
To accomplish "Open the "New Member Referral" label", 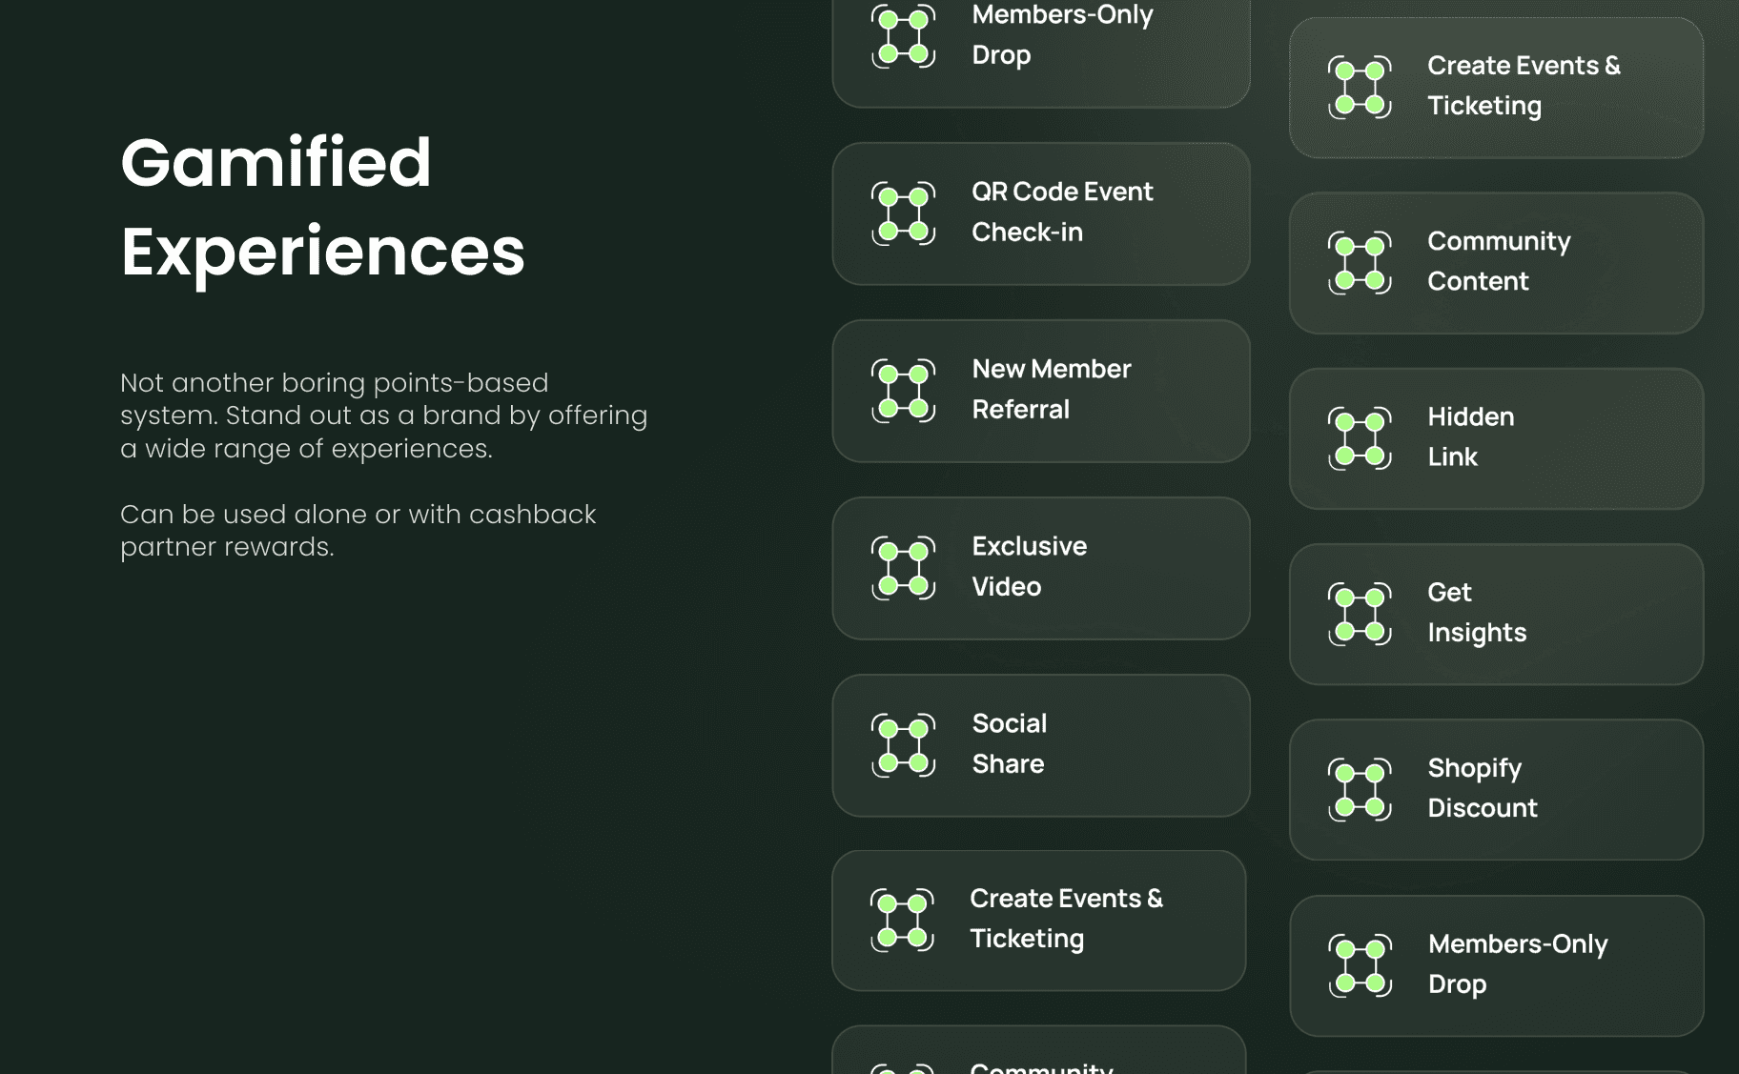I will [x=1051, y=389].
